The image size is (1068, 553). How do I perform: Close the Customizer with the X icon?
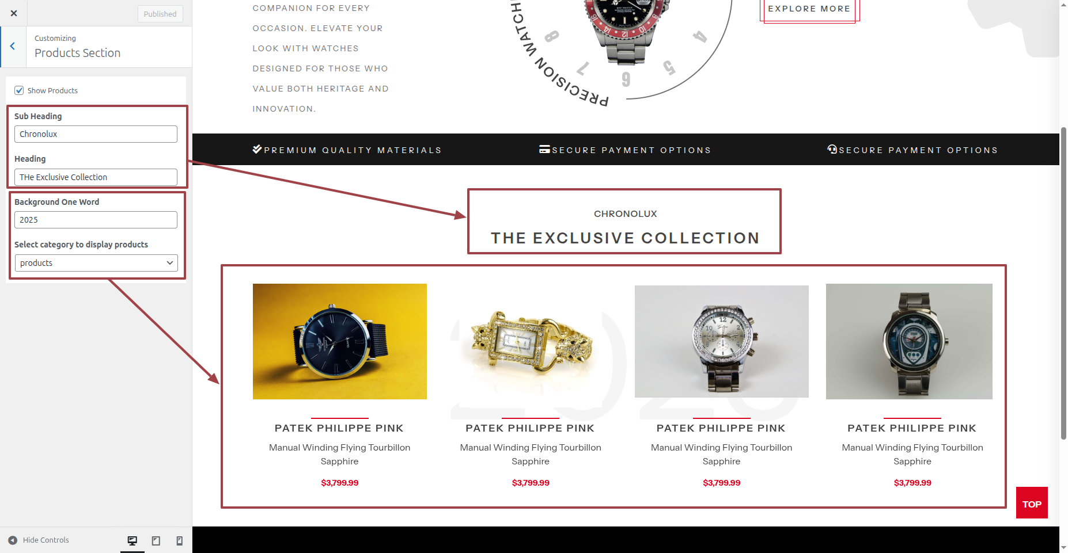pos(14,13)
